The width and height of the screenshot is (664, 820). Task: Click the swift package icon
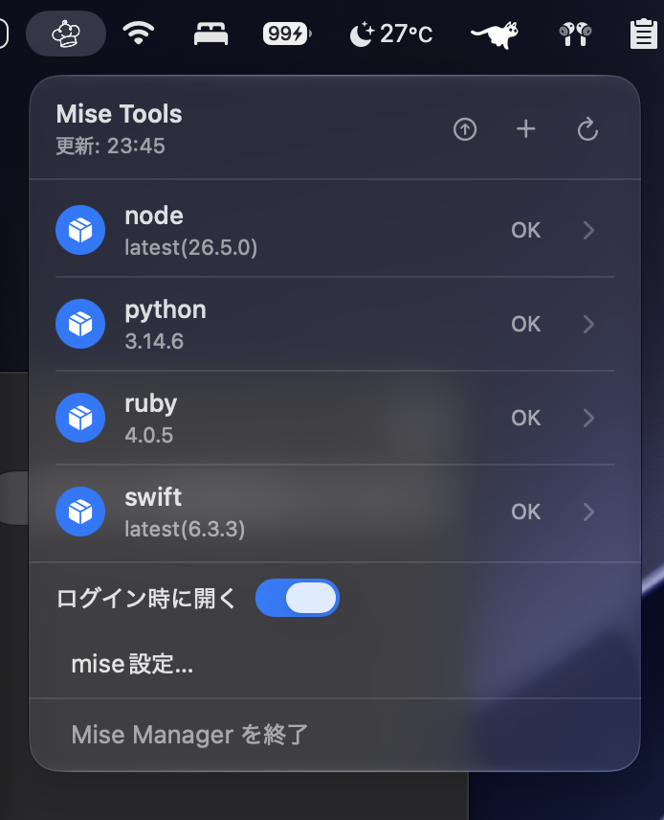(80, 512)
